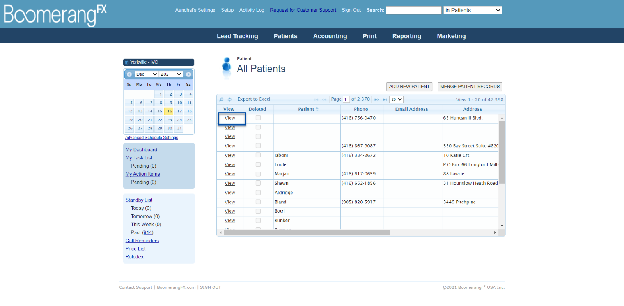This screenshot has width=624, height=306.
Task: Click the ADD NEW PATIENT button
Action: point(409,87)
